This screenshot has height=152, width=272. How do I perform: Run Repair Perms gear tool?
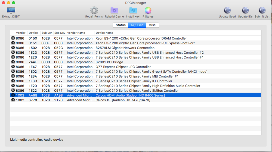[94, 11]
